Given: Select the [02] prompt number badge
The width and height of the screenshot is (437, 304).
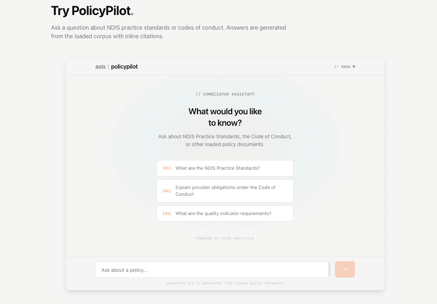Looking at the screenshot, I should tap(167, 191).
